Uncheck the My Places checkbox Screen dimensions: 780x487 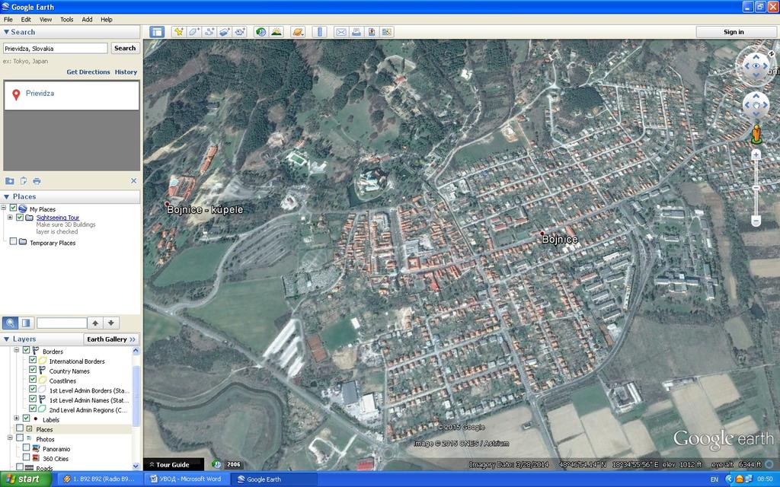pos(14,208)
